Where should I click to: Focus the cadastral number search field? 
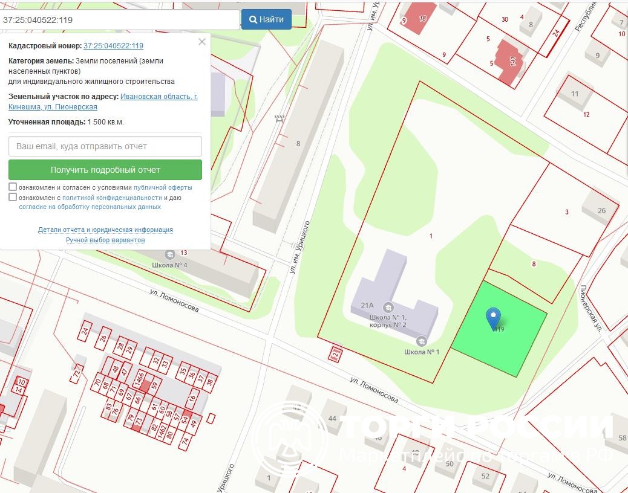pos(120,19)
